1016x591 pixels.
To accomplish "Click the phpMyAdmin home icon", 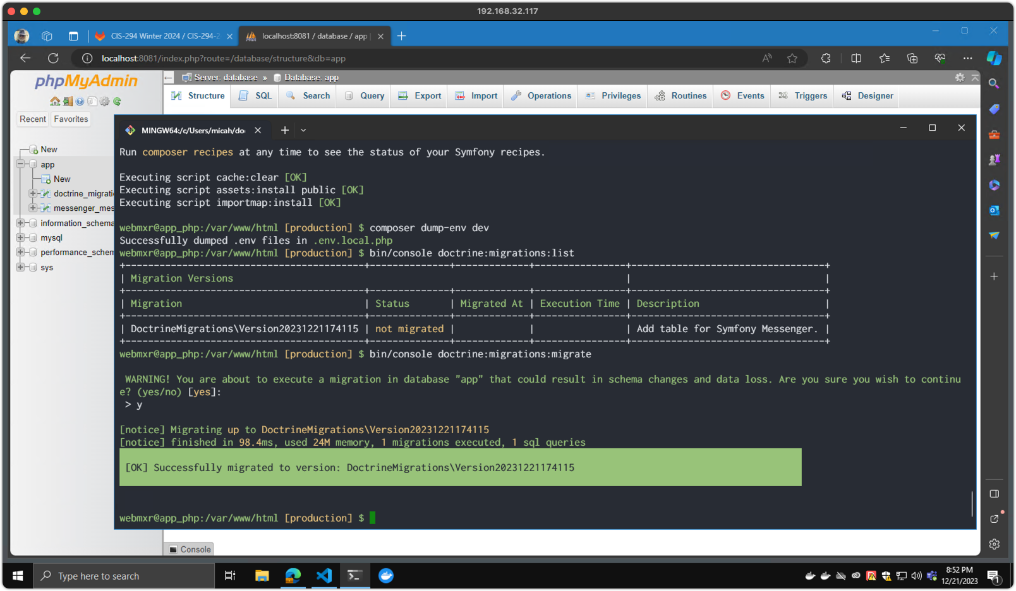I will (x=56, y=101).
